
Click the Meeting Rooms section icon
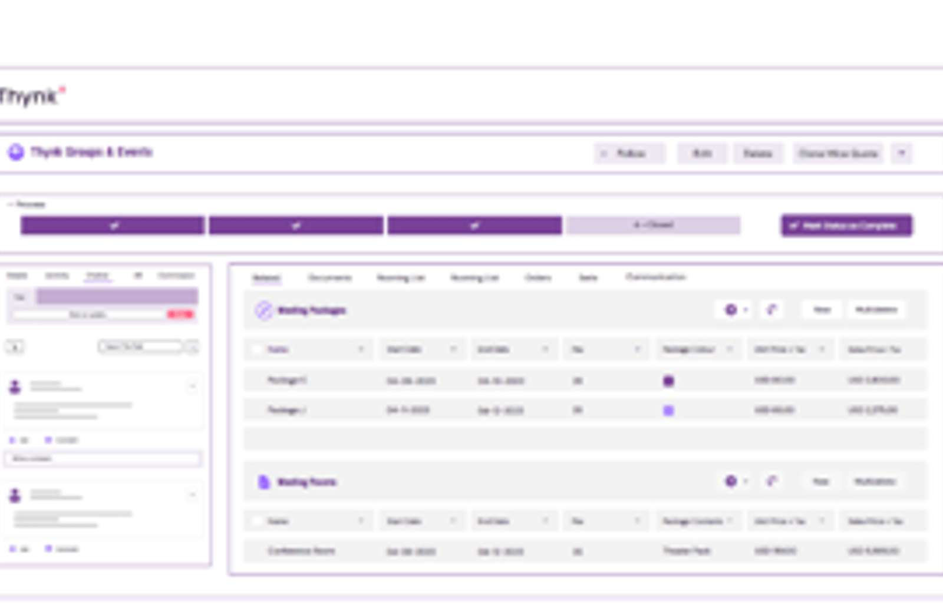tap(263, 481)
